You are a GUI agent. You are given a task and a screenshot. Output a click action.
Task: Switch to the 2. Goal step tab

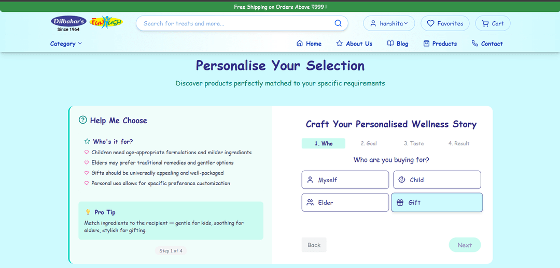tap(369, 143)
